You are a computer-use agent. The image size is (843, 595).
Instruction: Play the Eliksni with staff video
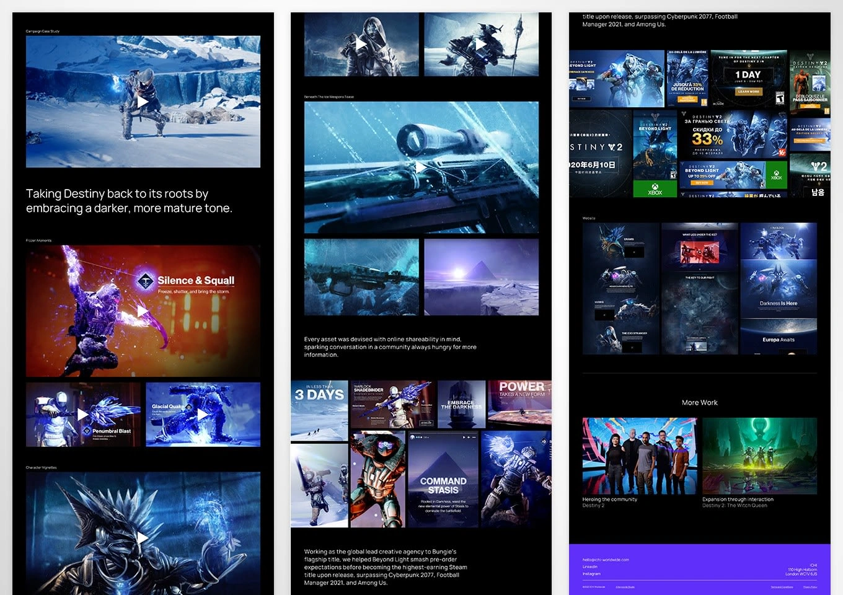[481, 44]
